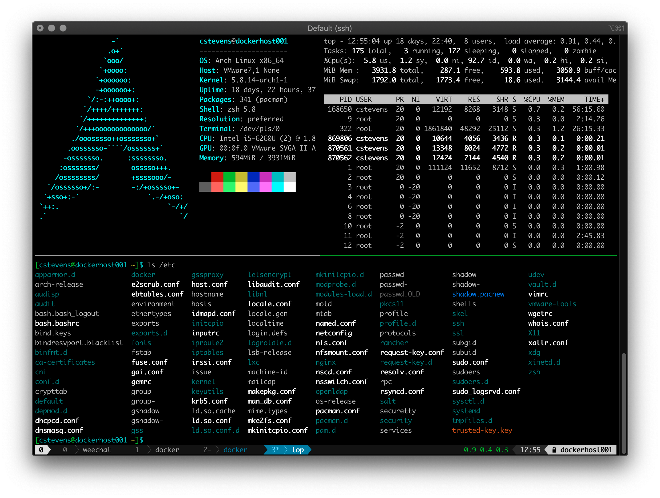Click the bright red color block
Image resolution: width=660 pixels, height=498 pixels.
(x=217, y=187)
